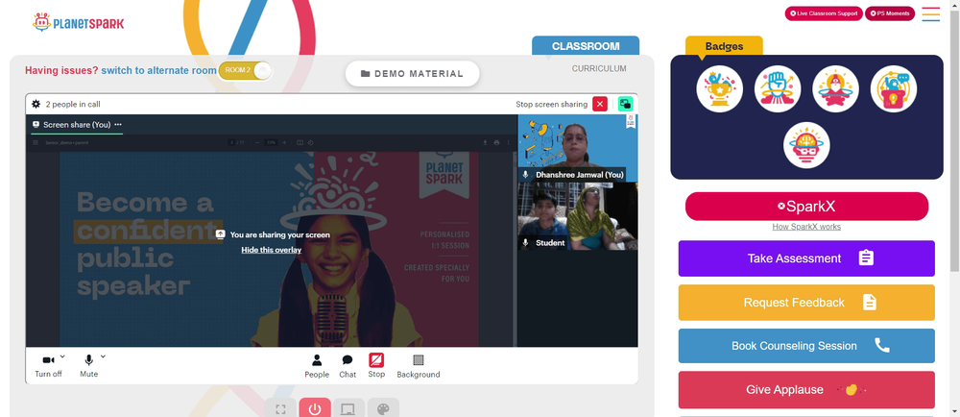Open call settings gear icon

pyautogui.click(x=36, y=104)
